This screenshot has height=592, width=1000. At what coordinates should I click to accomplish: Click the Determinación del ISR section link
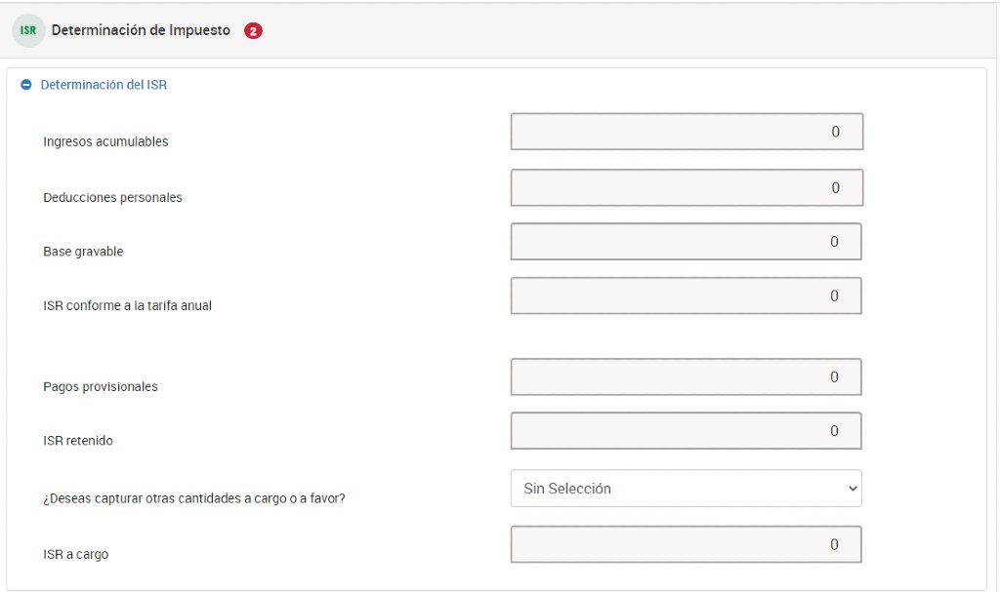[x=104, y=85]
